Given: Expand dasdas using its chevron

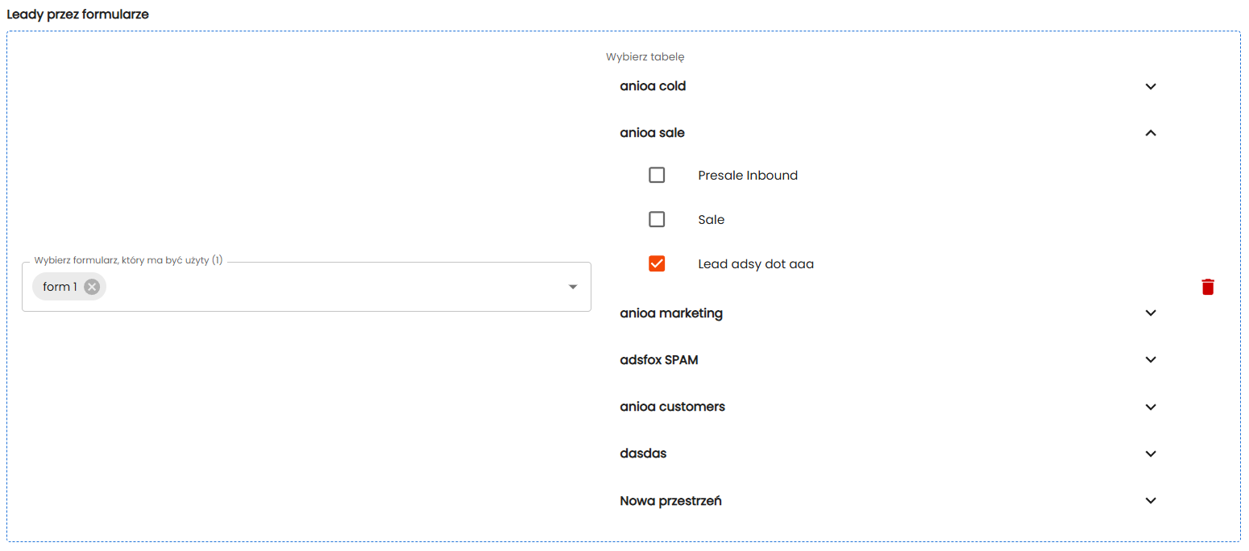Looking at the screenshot, I should point(1151,454).
